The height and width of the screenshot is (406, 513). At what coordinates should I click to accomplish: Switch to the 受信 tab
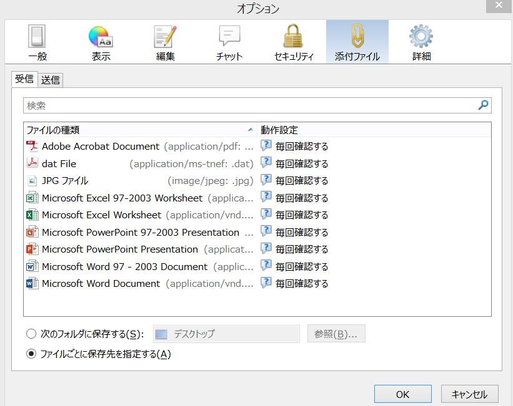click(x=24, y=79)
